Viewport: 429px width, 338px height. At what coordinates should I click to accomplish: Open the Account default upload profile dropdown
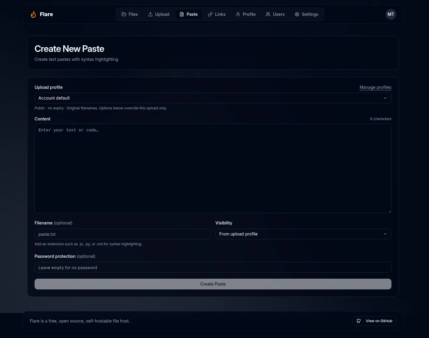coord(213,98)
